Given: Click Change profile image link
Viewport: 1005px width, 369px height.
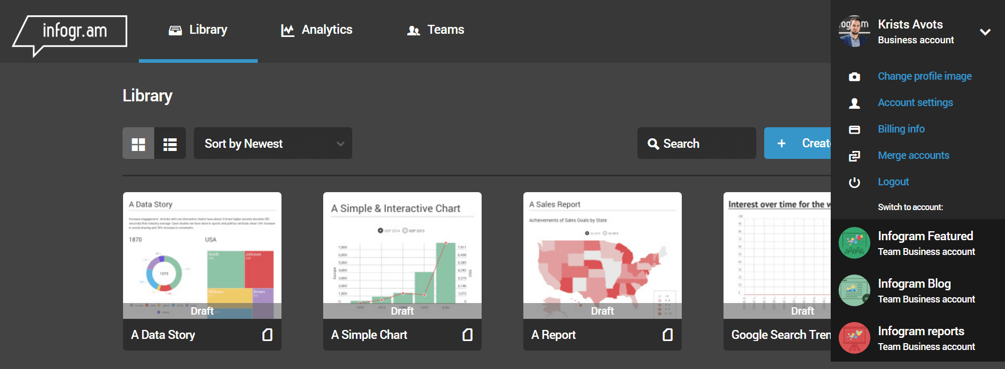Looking at the screenshot, I should click(x=925, y=76).
